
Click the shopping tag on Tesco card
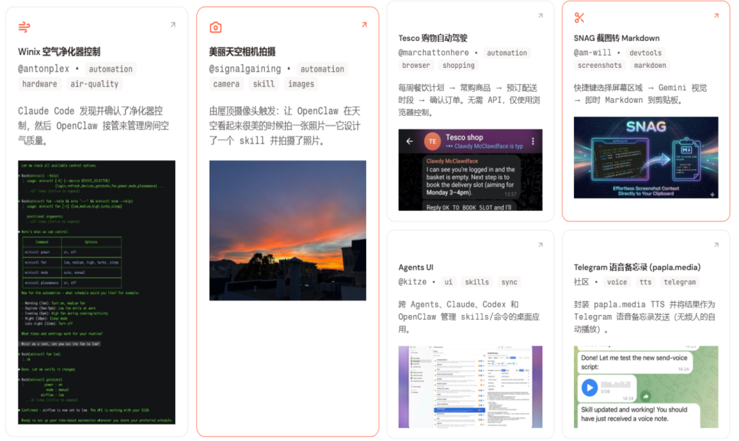(458, 66)
